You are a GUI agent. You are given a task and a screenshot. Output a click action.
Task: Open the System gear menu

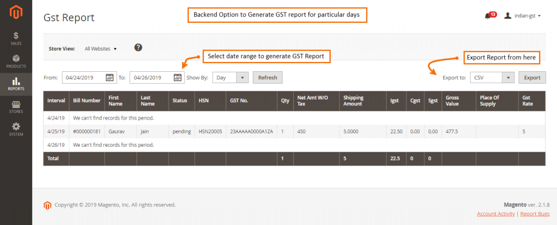(16, 129)
